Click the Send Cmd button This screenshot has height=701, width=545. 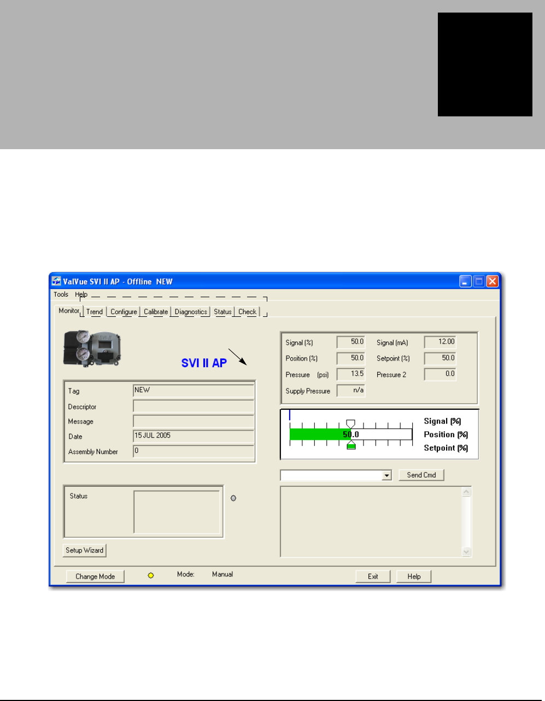coord(421,475)
